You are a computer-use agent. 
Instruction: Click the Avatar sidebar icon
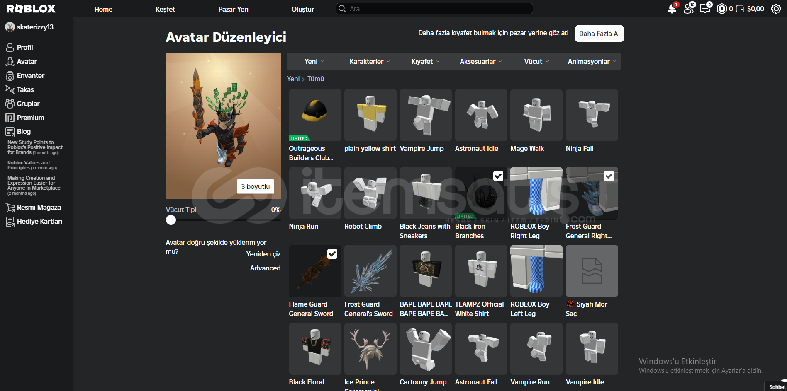pyautogui.click(x=10, y=61)
